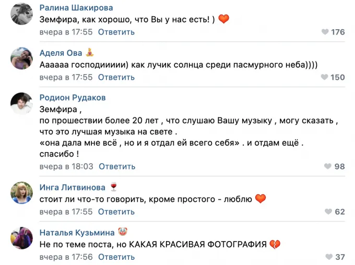The height and width of the screenshot is (265, 355).
Task: Open Ралина Шакирова's profile avatar
Action: pos(22,14)
